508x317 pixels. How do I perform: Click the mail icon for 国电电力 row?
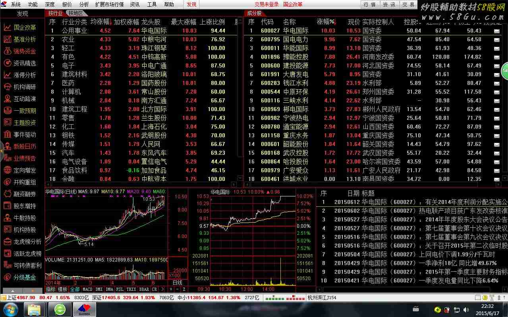click(x=497, y=40)
